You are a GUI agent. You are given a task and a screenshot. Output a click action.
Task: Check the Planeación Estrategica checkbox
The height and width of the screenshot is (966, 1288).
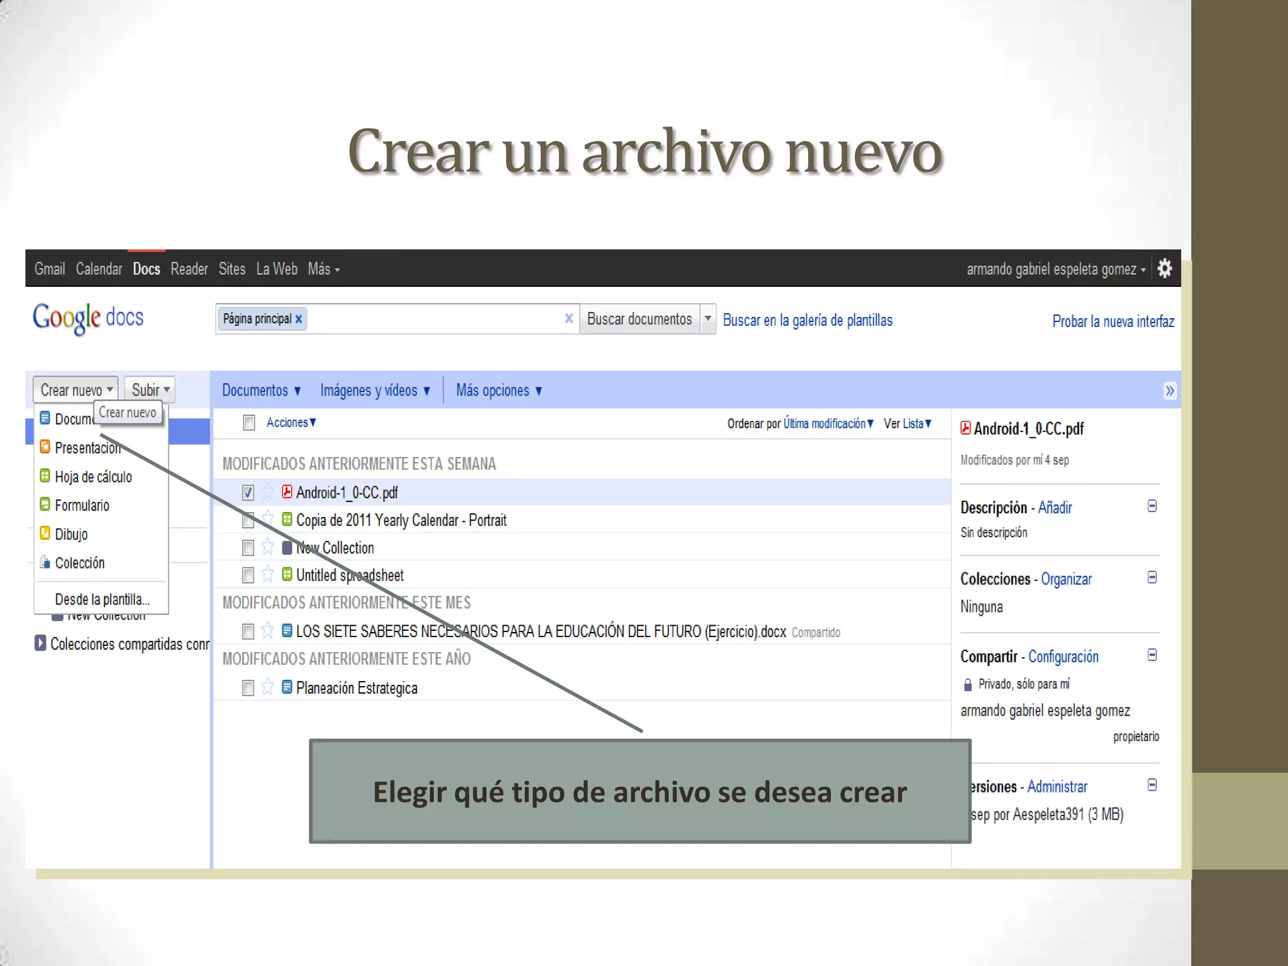click(x=248, y=688)
